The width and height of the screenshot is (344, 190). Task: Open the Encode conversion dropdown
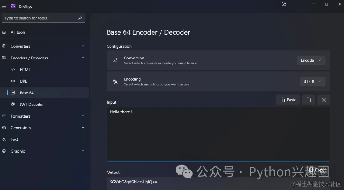point(311,60)
